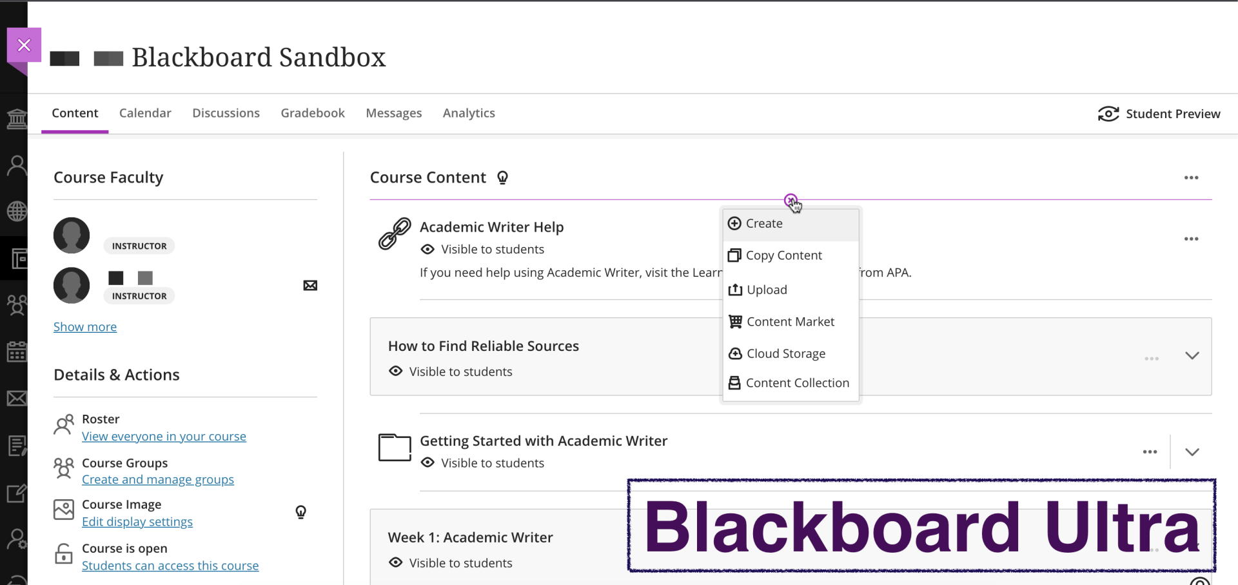Toggle visibility for How to Find Reliable Sources
Screen dimensions: 1238x585
[395, 371]
